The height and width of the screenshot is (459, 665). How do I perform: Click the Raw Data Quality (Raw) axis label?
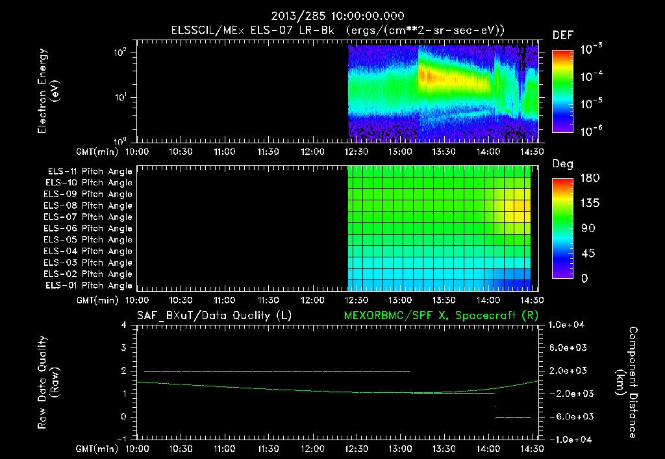pyautogui.click(x=48, y=383)
